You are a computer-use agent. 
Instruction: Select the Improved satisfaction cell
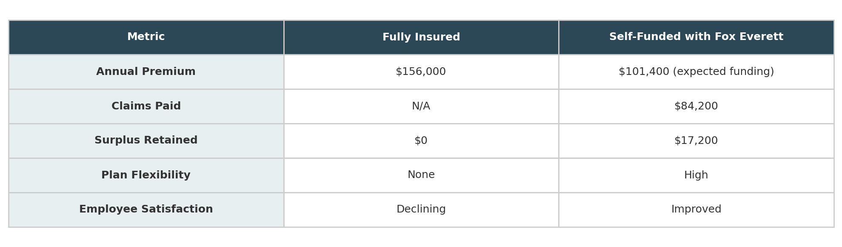tap(696, 210)
